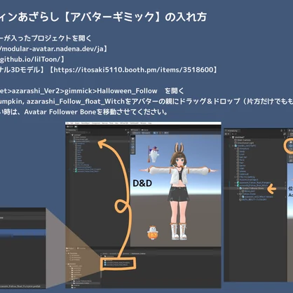Expand Armature object in right Hierarchy
293x293 pixels.
pyautogui.click(x=236, y=149)
